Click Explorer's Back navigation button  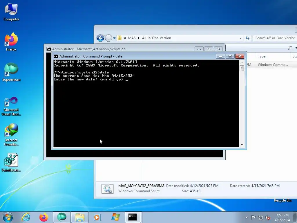point(100,38)
